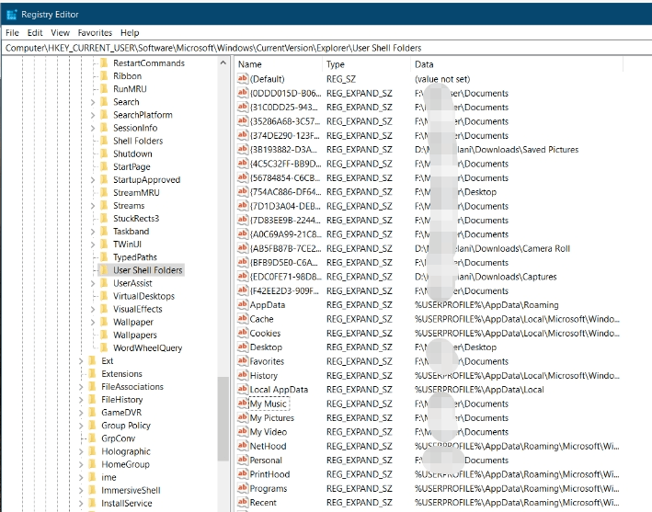This screenshot has width=652, height=512.
Task: Click the tree pane scroll up arrow
Action: [223, 63]
